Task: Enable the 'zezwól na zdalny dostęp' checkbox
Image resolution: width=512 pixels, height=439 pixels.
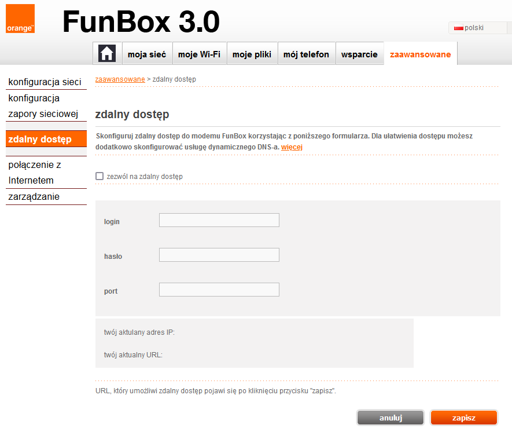Action: [x=100, y=176]
